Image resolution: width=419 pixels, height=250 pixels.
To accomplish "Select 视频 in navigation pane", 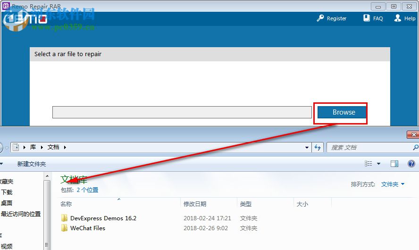I will coord(7,246).
